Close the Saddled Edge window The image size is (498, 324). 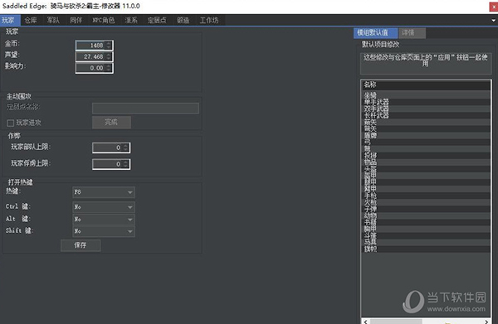point(494,7)
